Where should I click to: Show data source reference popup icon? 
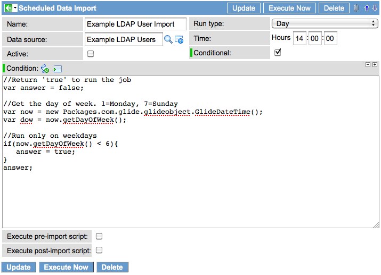[x=179, y=39]
